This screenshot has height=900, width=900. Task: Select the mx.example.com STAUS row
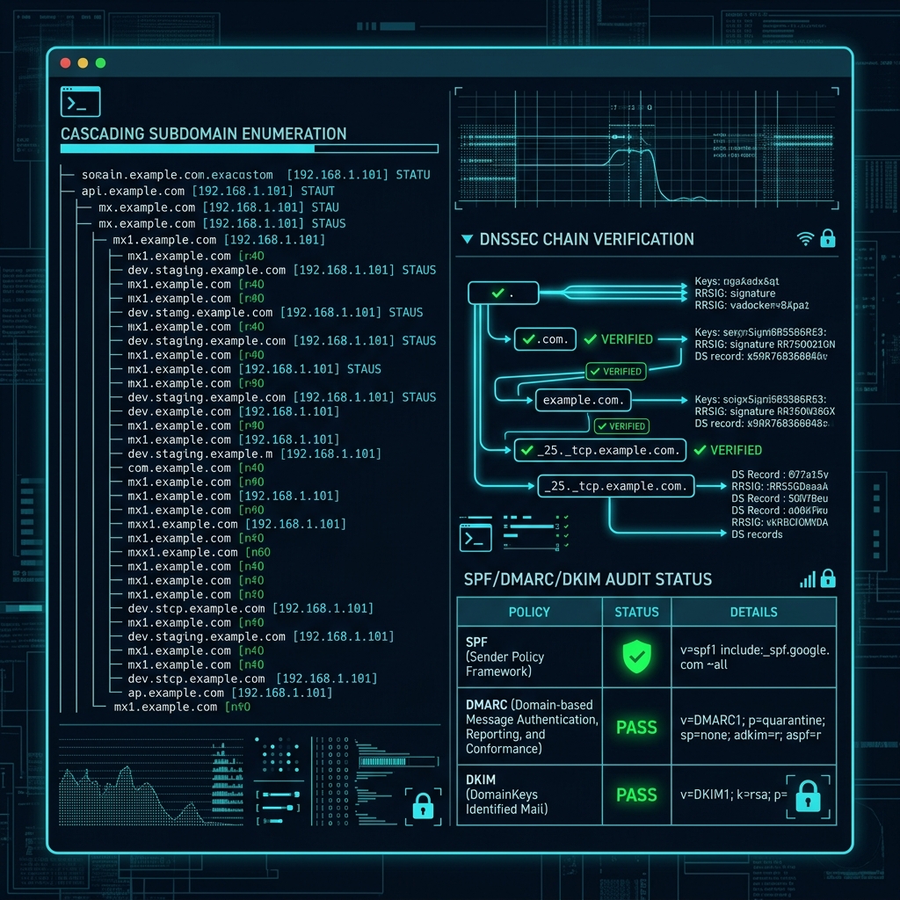coord(222,223)
